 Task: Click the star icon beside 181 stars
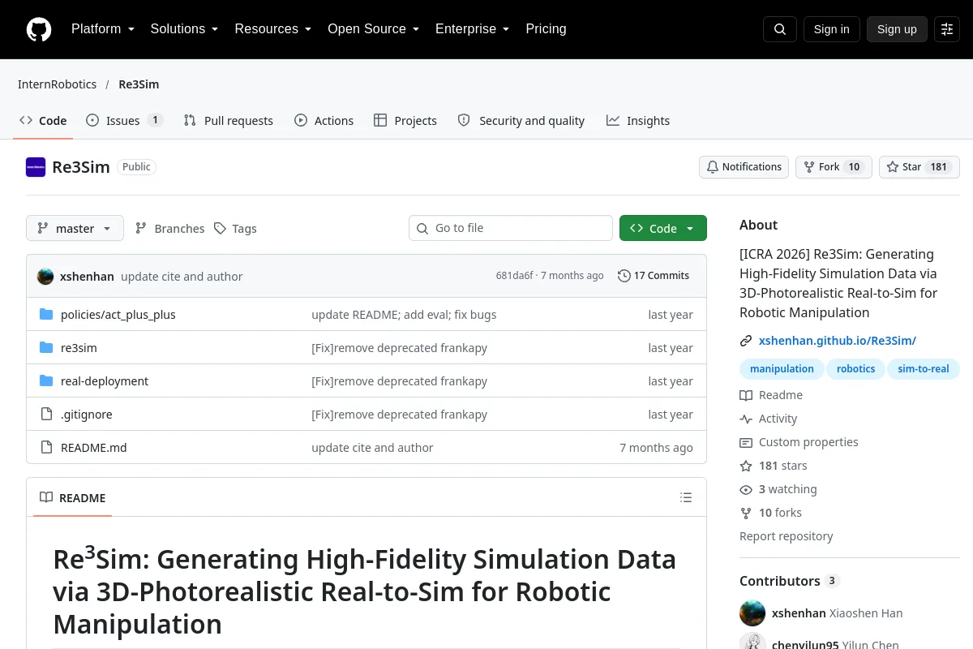746,466
